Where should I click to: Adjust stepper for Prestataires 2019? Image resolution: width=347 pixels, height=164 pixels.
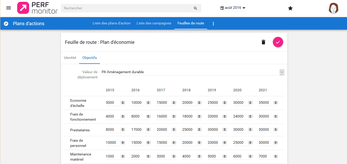pos(225,130)
